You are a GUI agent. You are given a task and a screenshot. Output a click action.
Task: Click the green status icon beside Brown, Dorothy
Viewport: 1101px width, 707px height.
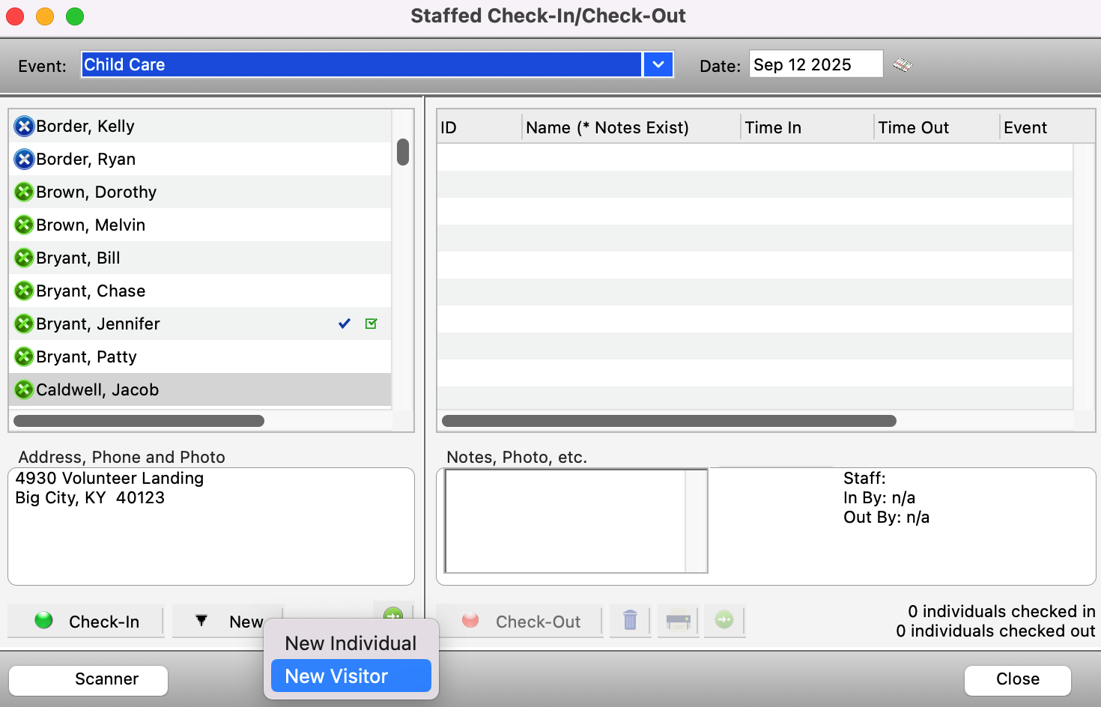[24, 192]
